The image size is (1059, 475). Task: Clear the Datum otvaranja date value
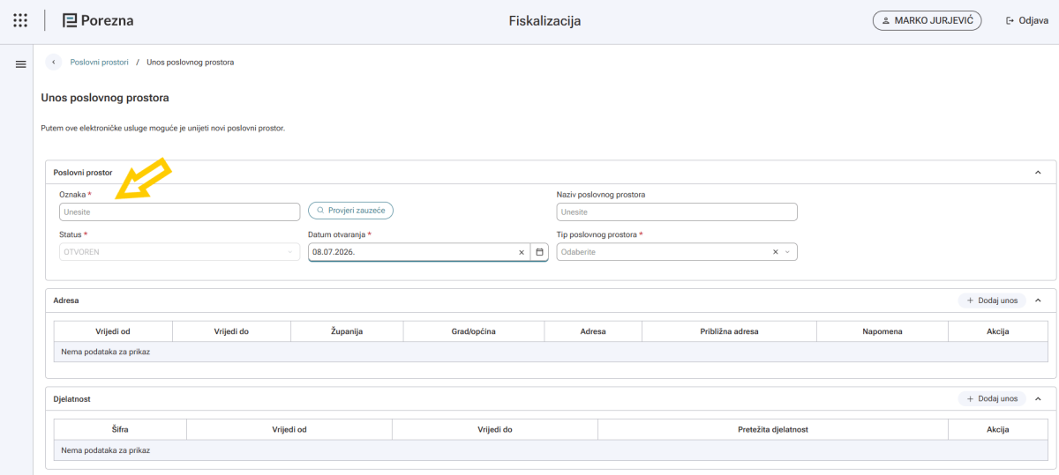[x=521, y=252]
